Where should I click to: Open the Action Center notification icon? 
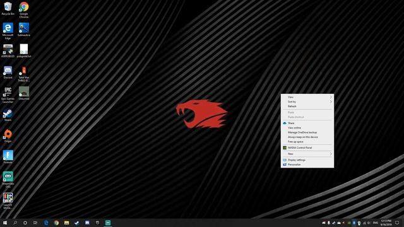(x=397, y=223)
